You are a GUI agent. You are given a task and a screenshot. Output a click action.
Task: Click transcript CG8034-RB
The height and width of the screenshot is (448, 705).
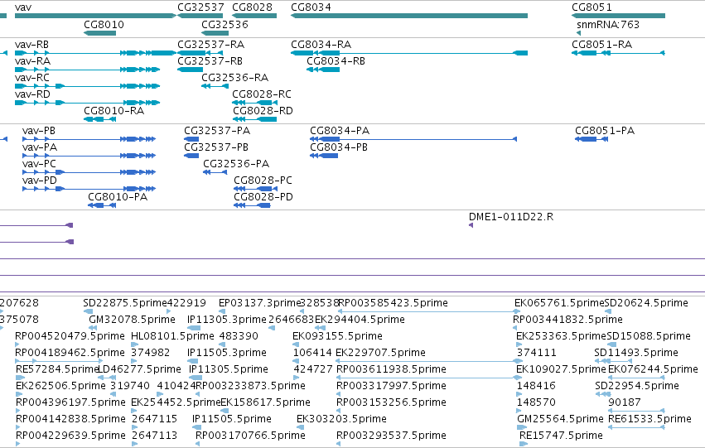point(336,61)
